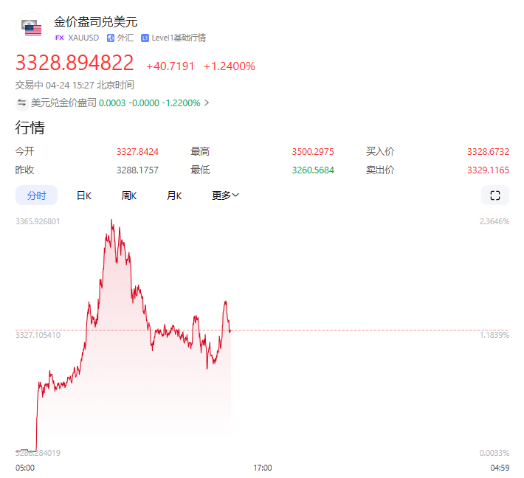Click the gold/US flag instrument logo

(x=32, y=28)
